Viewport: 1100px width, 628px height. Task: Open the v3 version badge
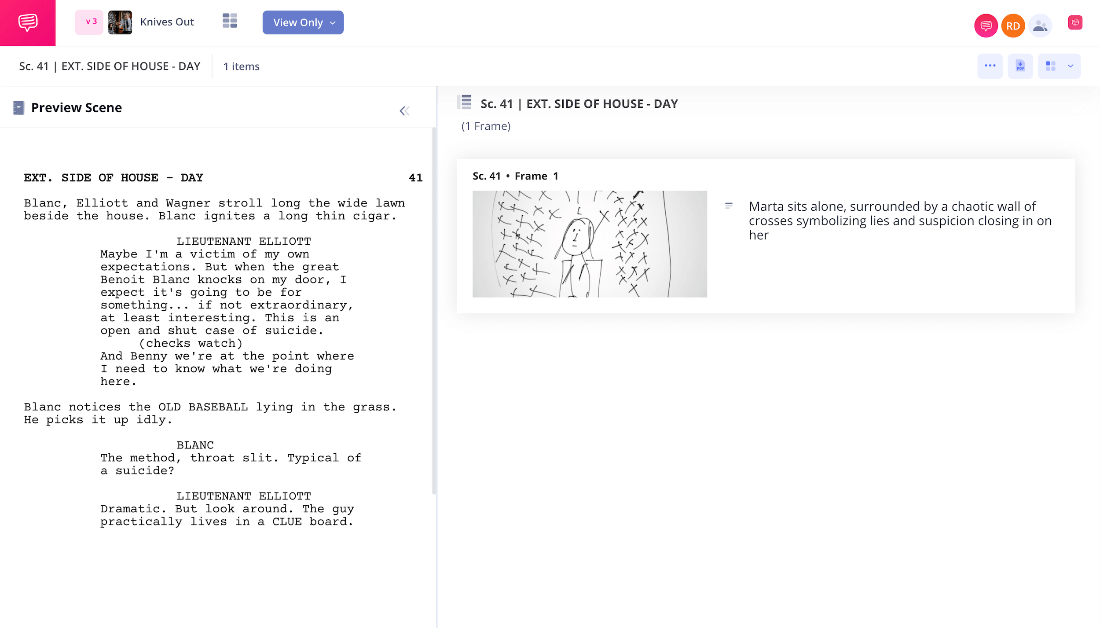click(90, 22)
